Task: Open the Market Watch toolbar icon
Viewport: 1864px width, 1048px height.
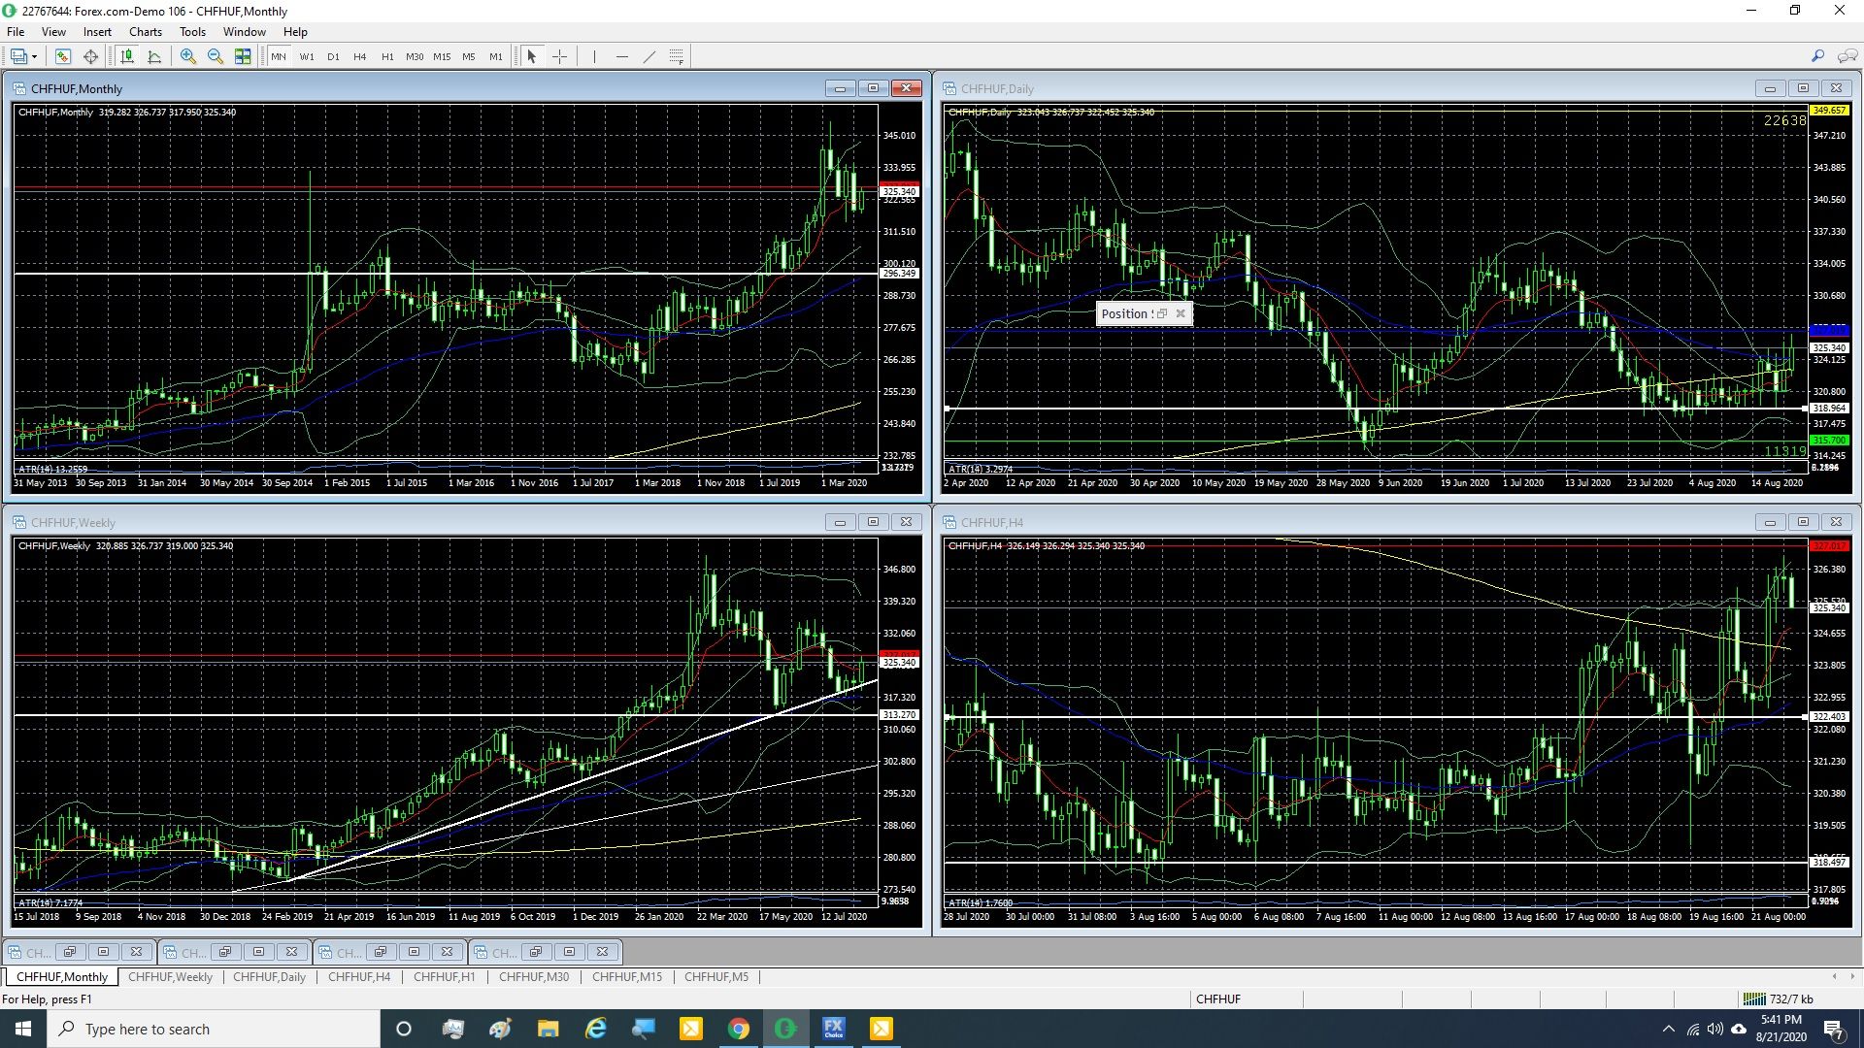Action: pyautogui.click(x=63, y=56)
